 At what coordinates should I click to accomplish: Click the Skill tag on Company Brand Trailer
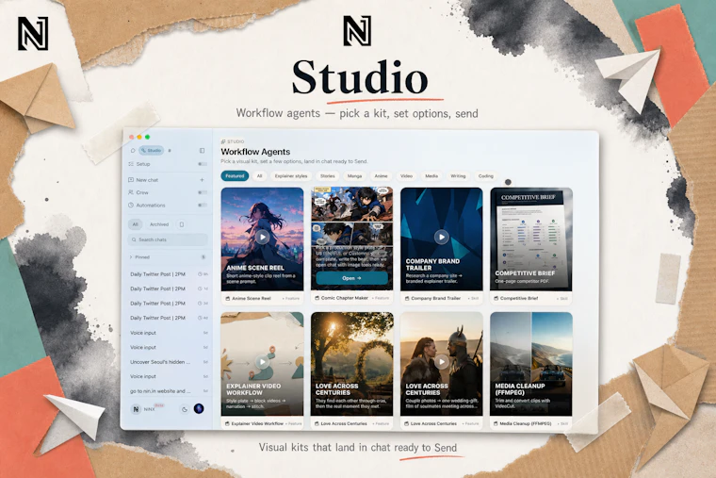(x=473, y=299)
